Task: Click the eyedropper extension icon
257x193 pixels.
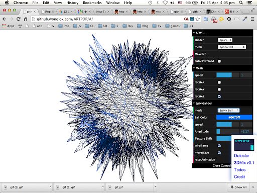Action: (x=245, y=19)
